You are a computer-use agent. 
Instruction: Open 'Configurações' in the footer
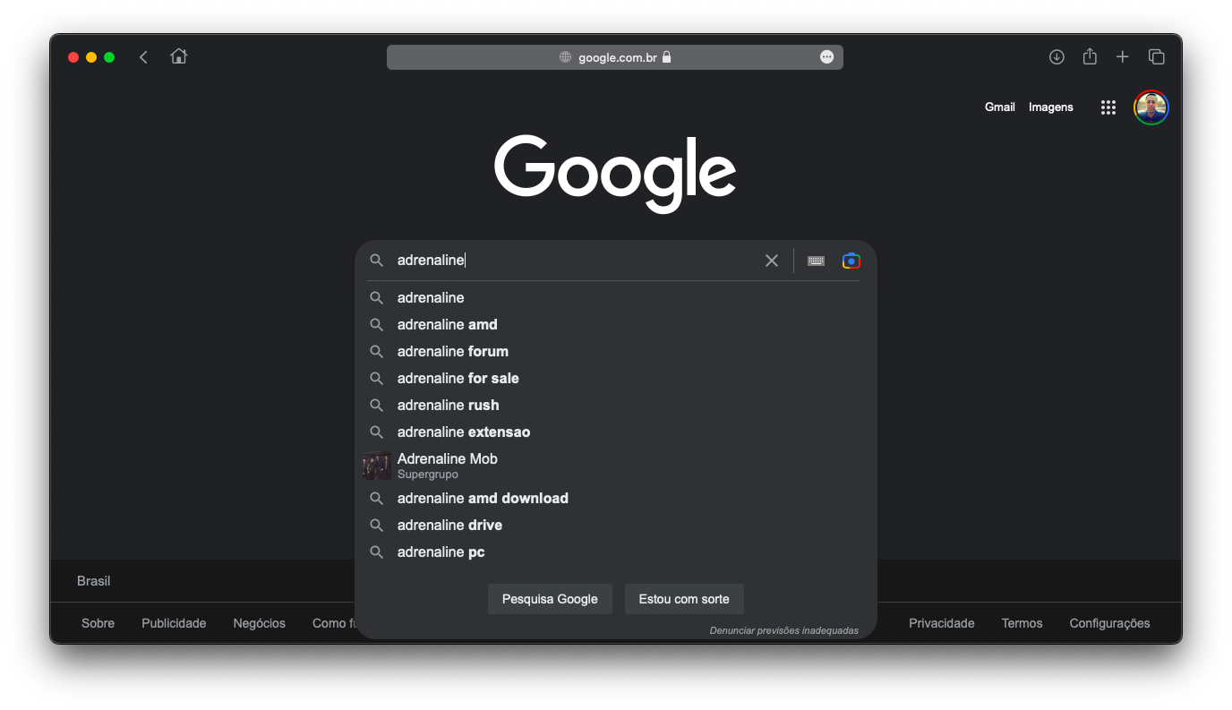(1110, 623)
